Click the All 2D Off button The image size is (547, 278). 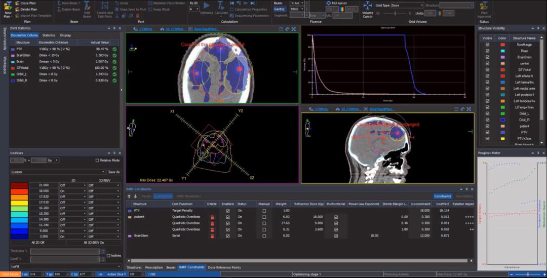coord(39,243)
